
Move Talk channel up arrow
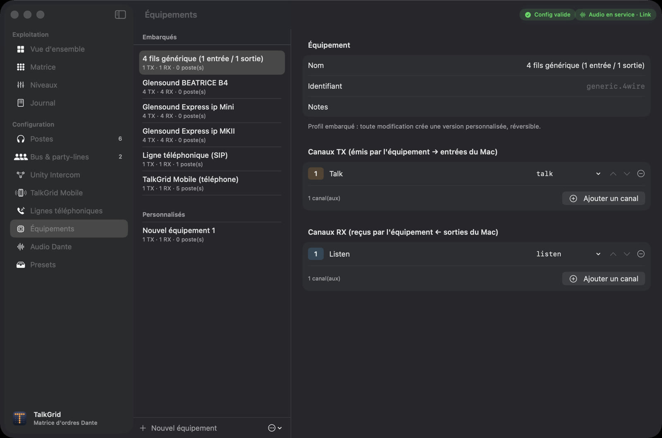(x=613, y=174)
